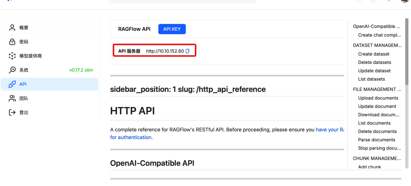Navigate to List documents section
411x186 pixels.
click(374, 123)
